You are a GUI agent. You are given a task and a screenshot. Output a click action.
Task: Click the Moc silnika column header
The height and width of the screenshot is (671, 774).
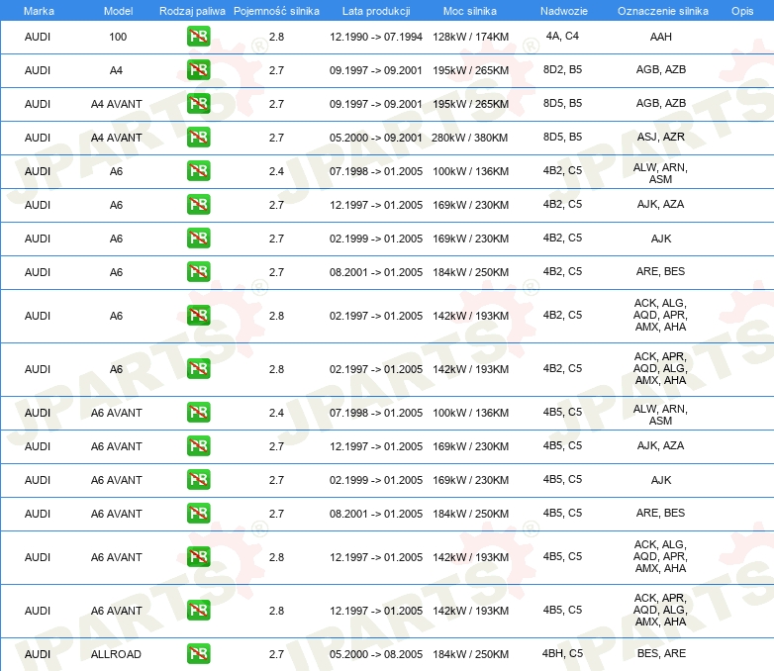click(470, 11)
